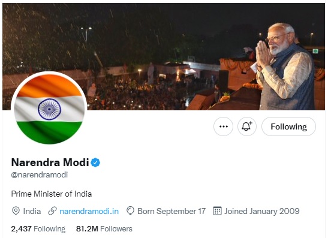Click the birthday balloon icon
The height and width of the screenshot is (238, 331).
click(130, 211)
